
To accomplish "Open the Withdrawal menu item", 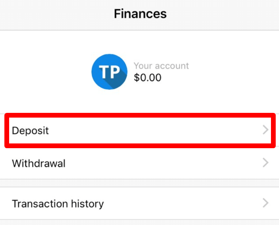I will [139, 163].
